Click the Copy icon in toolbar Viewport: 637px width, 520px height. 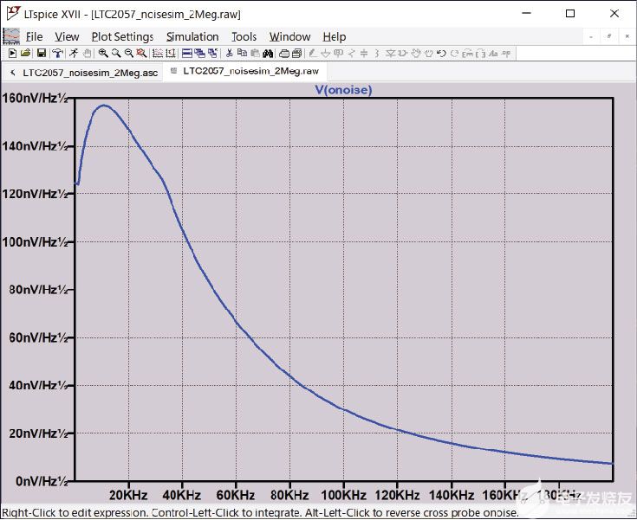[242, 53]
